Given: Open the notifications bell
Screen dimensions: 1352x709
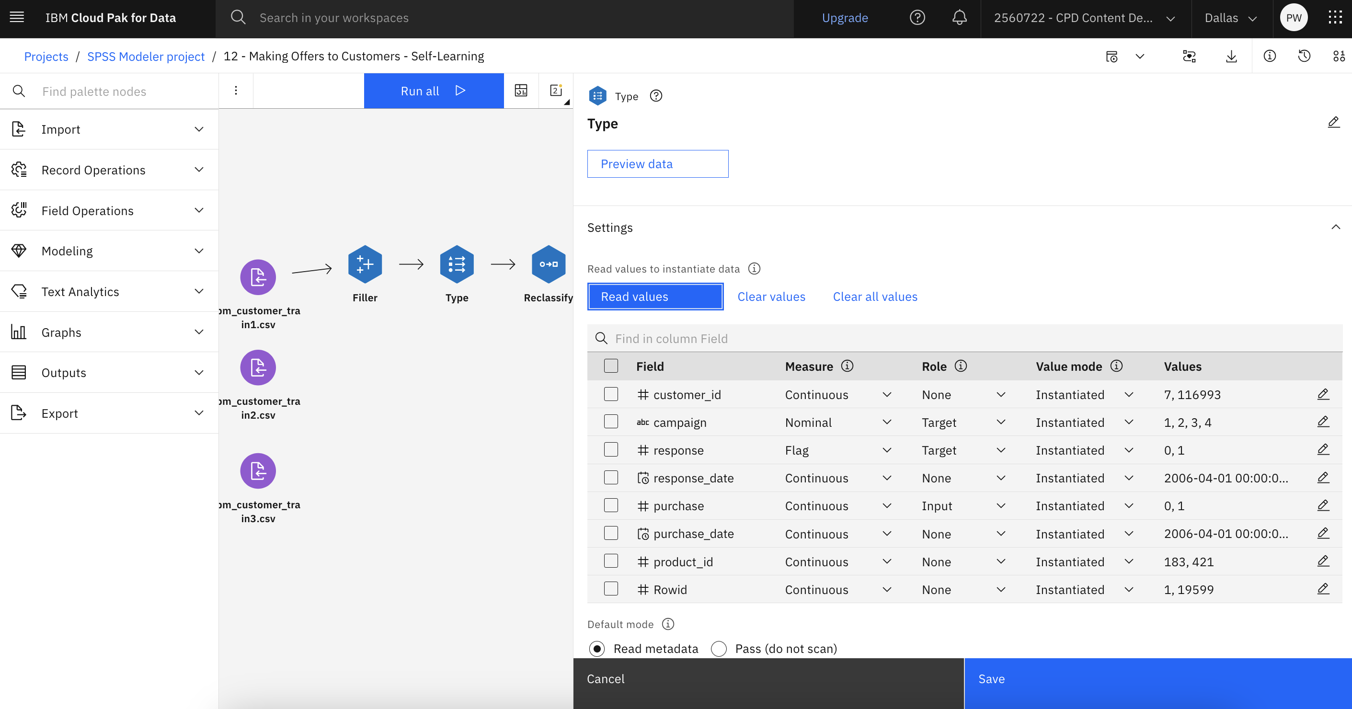Looking at the screenshot, I should [x=960, y=18].
